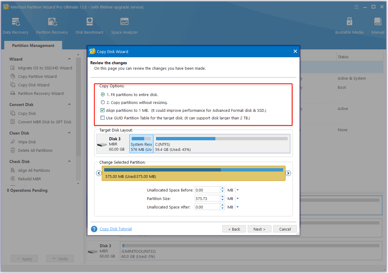
Task: Click the disabled Apply button
Action: tap(24, 259)
